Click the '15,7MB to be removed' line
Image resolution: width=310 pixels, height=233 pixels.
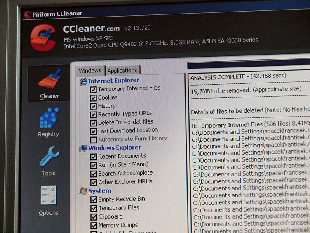click(246, 90)
